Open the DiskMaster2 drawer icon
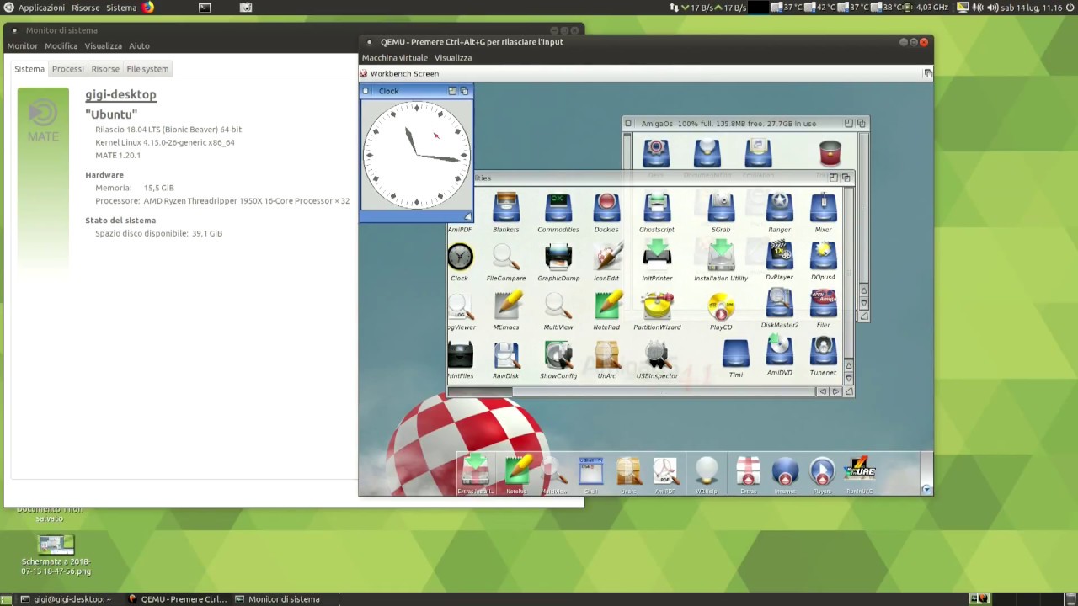This screenshot has height=606, width=1078. [779, 303]
